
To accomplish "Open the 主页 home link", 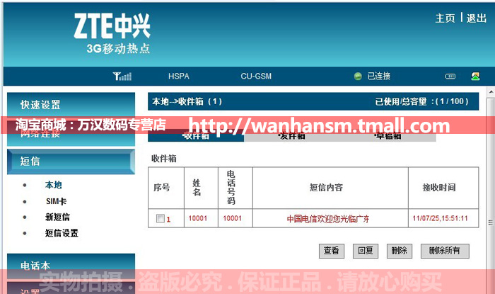I will 445,18.
